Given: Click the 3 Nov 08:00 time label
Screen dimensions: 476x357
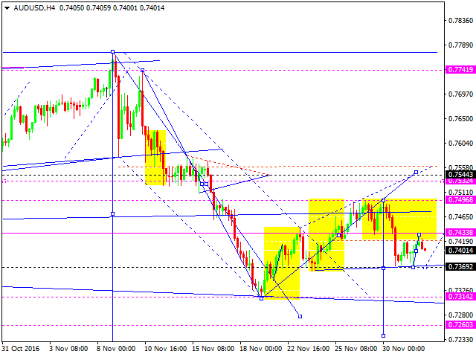Looking at the screenshot, I should [x=68, y=349].
